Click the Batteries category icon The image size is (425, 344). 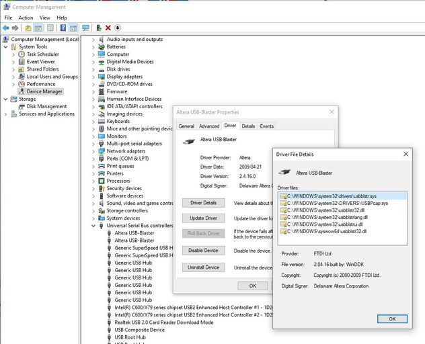102,47
